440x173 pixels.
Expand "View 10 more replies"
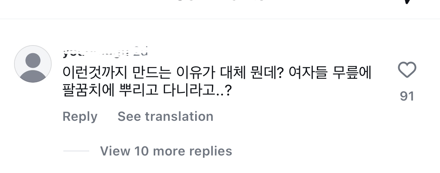click(x=166, y=151)
